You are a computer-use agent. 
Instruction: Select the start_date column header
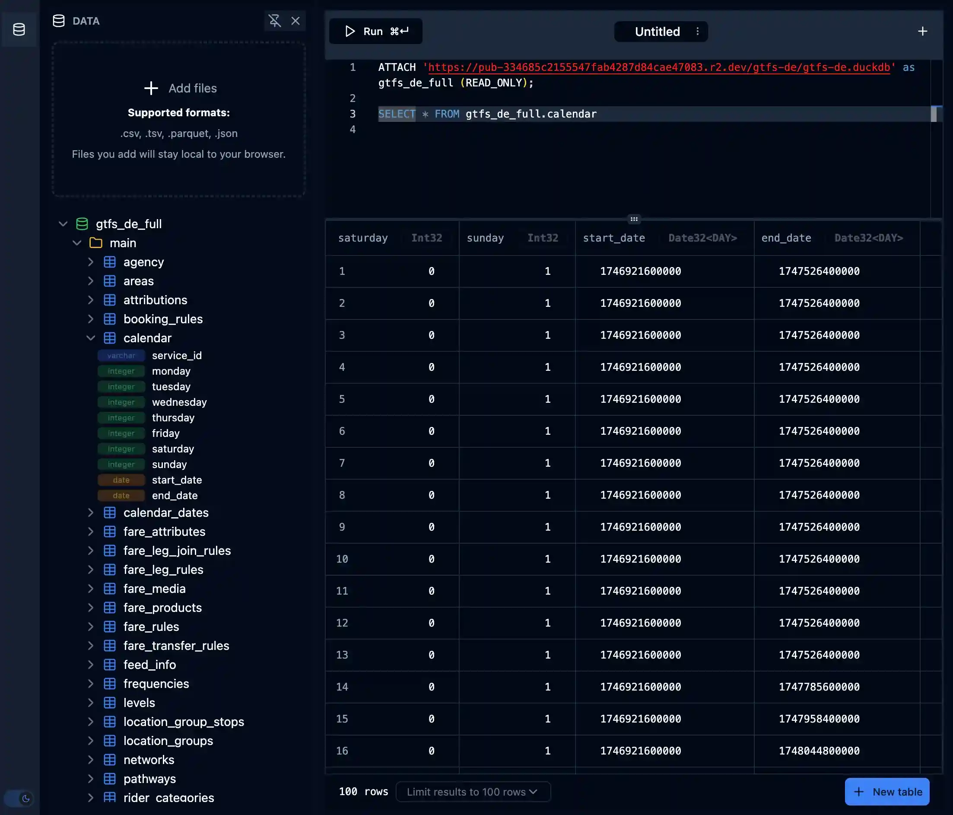613,238
